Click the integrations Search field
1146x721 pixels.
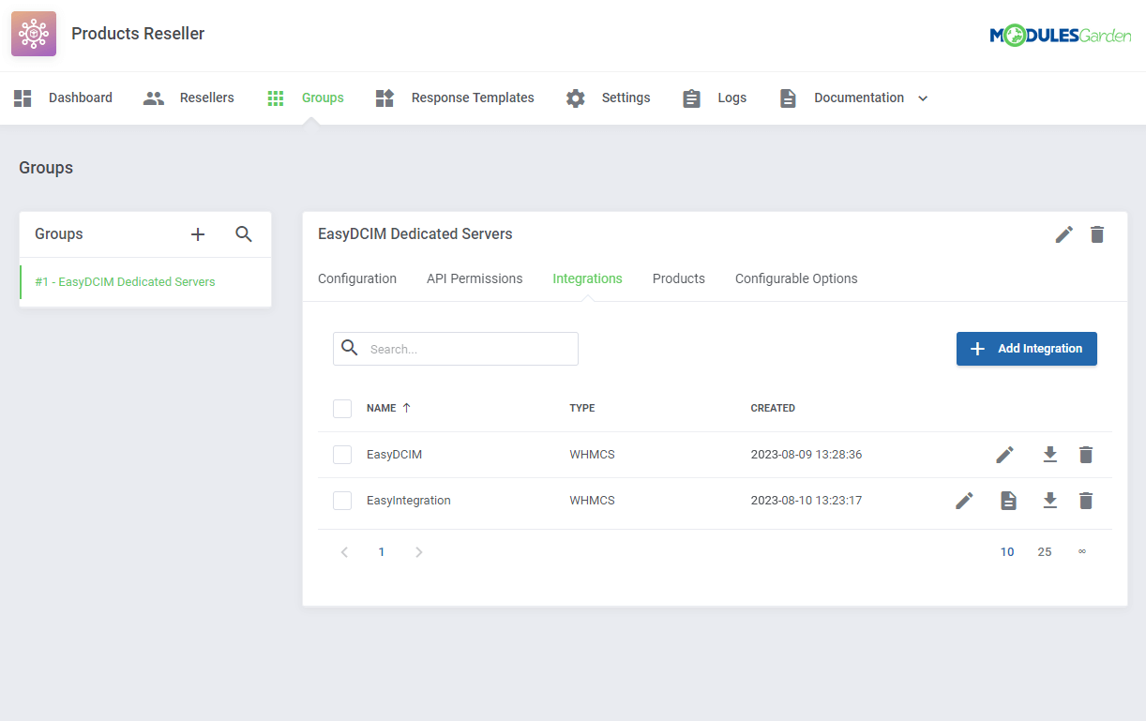click(456, 349)
